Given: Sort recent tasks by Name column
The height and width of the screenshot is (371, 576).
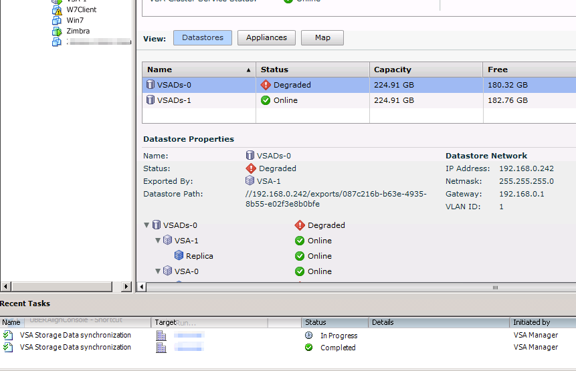Looking at the screenshot, I should (76, 322).
